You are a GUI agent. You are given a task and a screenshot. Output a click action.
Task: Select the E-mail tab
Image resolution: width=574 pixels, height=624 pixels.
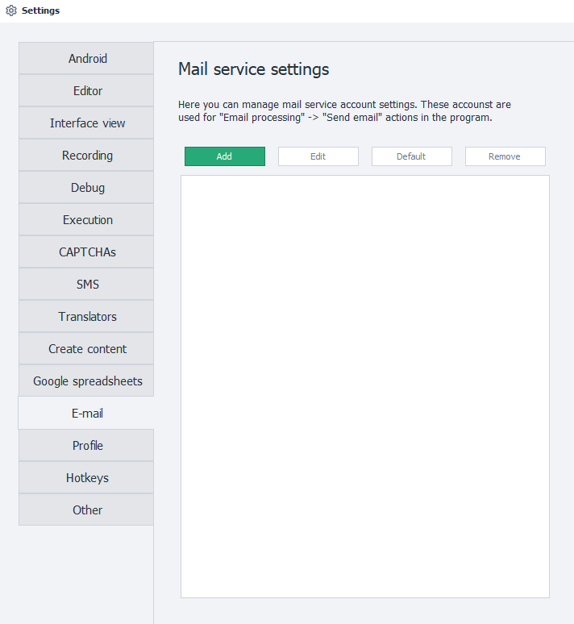[87, 414]
